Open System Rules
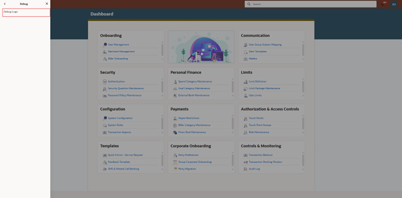This screenshot has width=402, height=198. (116, 125)
